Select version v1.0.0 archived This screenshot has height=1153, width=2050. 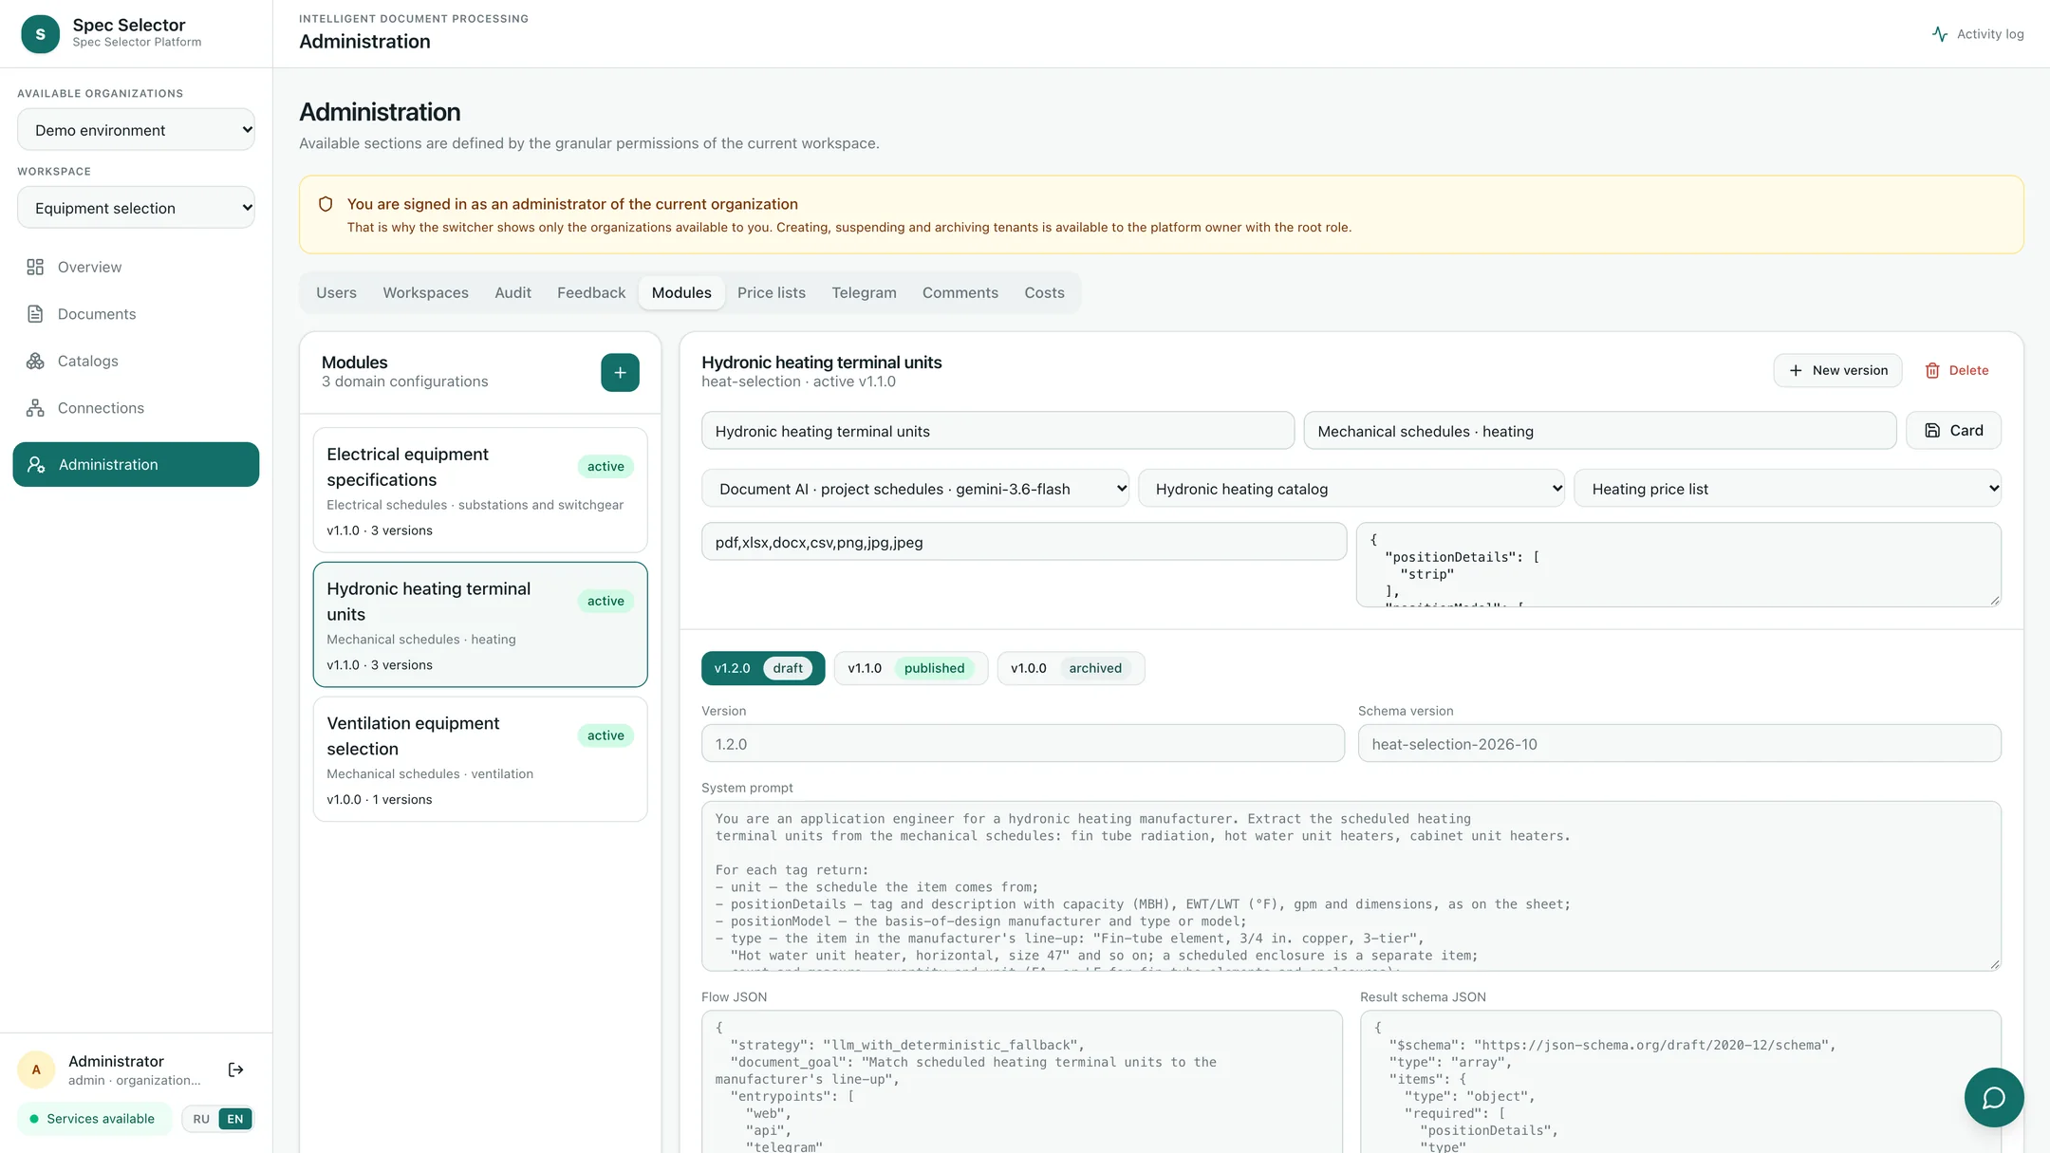1071,668
